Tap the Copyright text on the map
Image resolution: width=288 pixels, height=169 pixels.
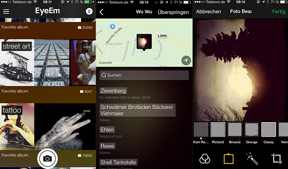105,62
